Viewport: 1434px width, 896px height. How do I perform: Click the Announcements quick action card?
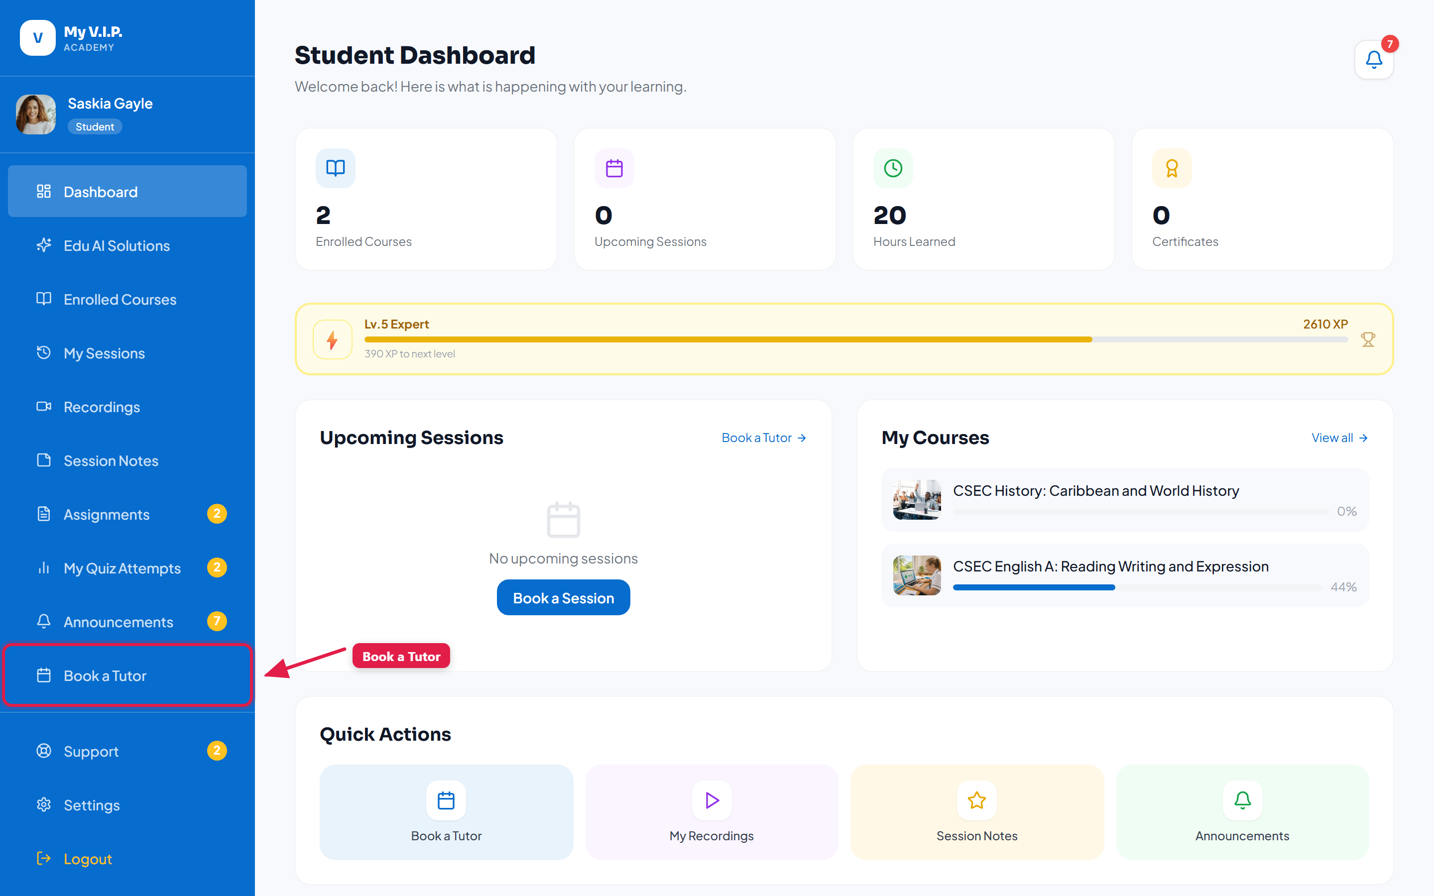point(1242,812)
